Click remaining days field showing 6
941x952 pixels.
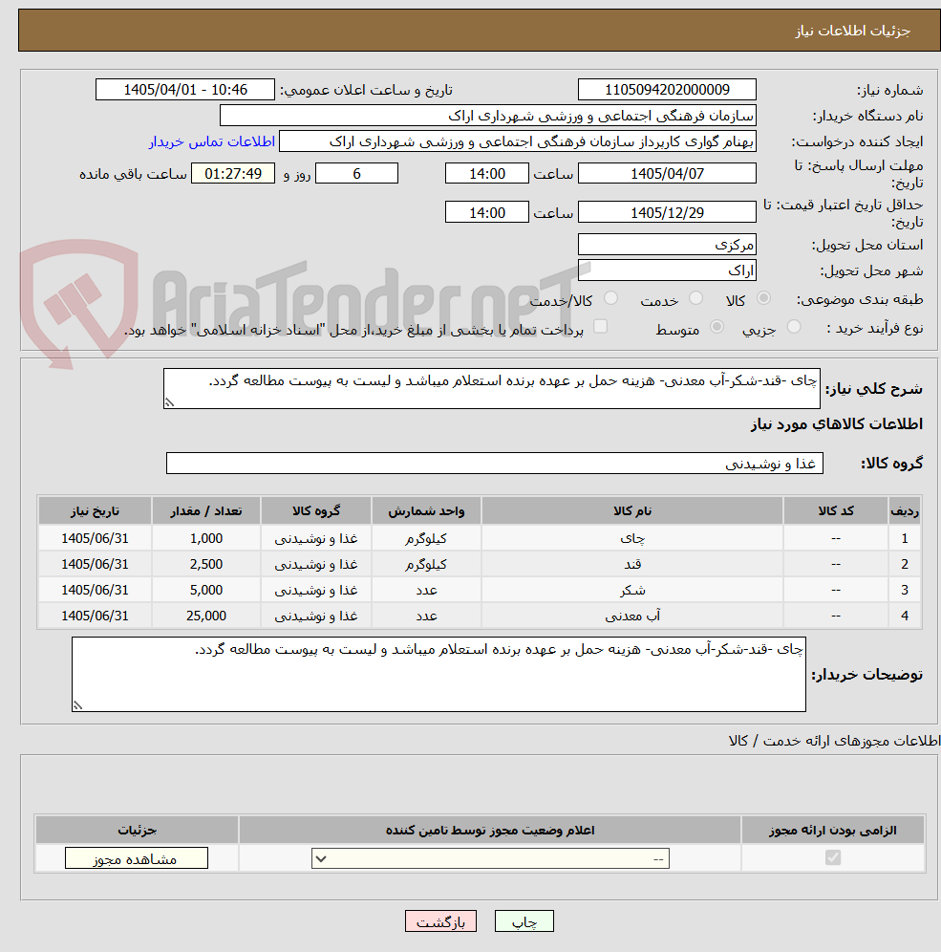356,174
